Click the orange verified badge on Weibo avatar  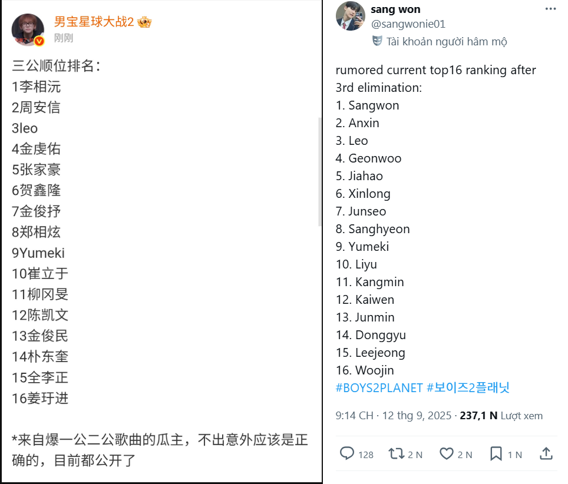[x=39, y=41]
